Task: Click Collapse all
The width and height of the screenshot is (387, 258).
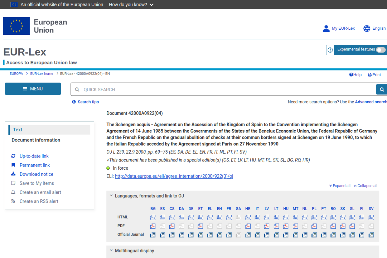Action: click(366, 186)
